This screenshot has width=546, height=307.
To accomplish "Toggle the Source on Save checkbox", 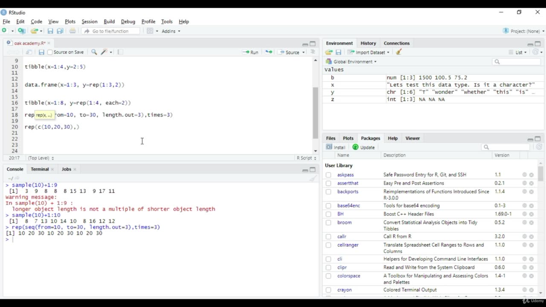I will [50, 52].
